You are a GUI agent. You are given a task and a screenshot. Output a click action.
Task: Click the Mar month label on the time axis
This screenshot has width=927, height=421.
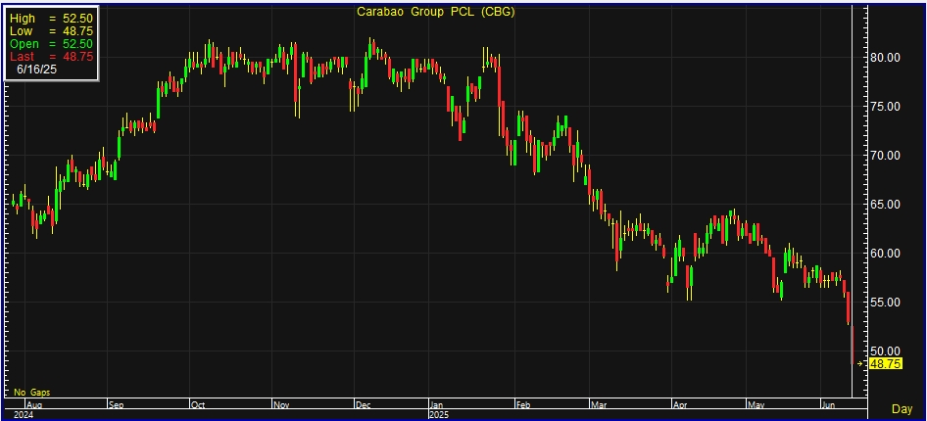[x=599, y=405]
